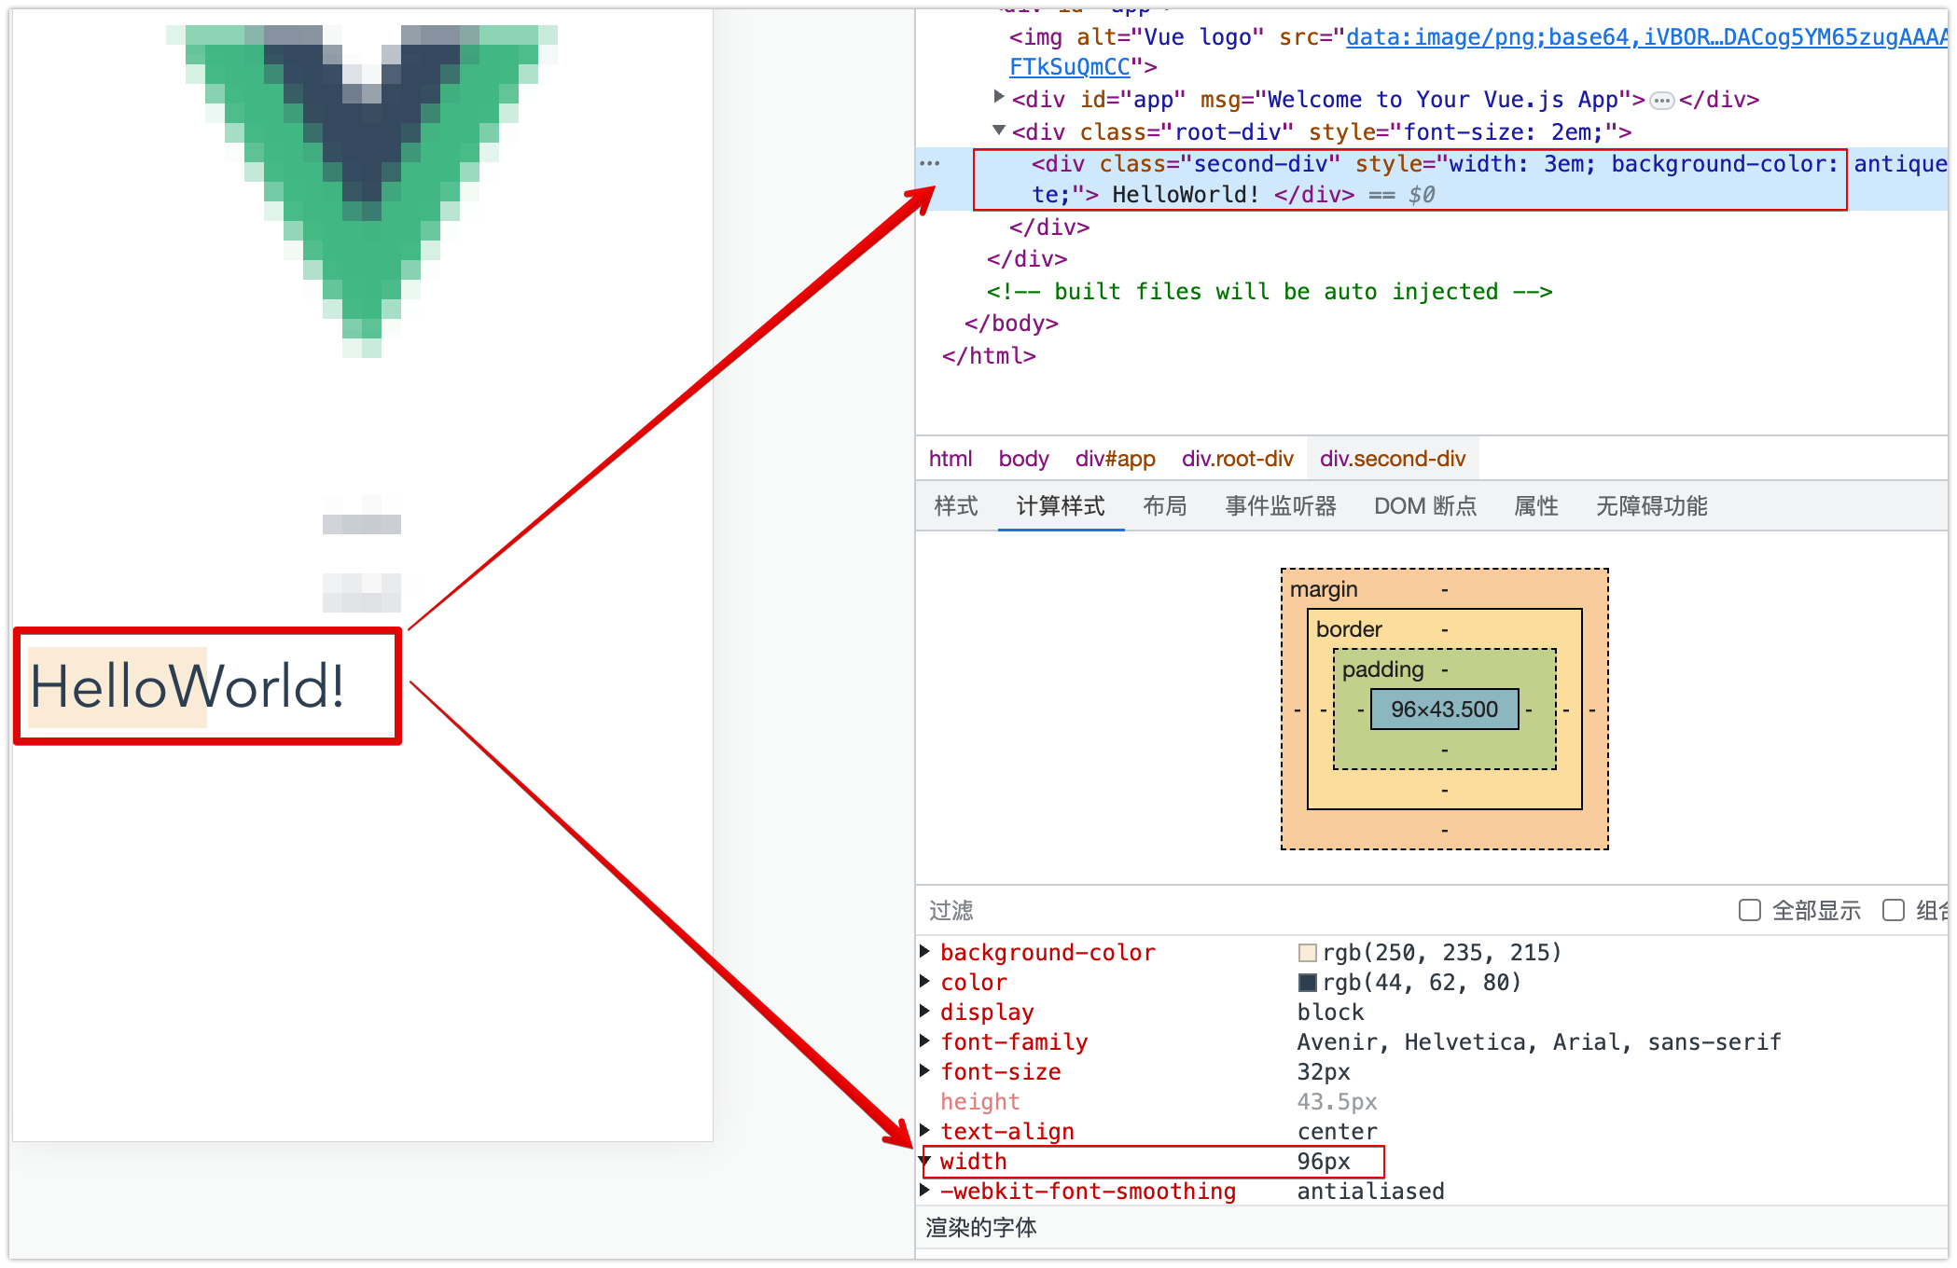Collapse the root-div element node
1957x1268 pixels.
[x=999, y=131]
